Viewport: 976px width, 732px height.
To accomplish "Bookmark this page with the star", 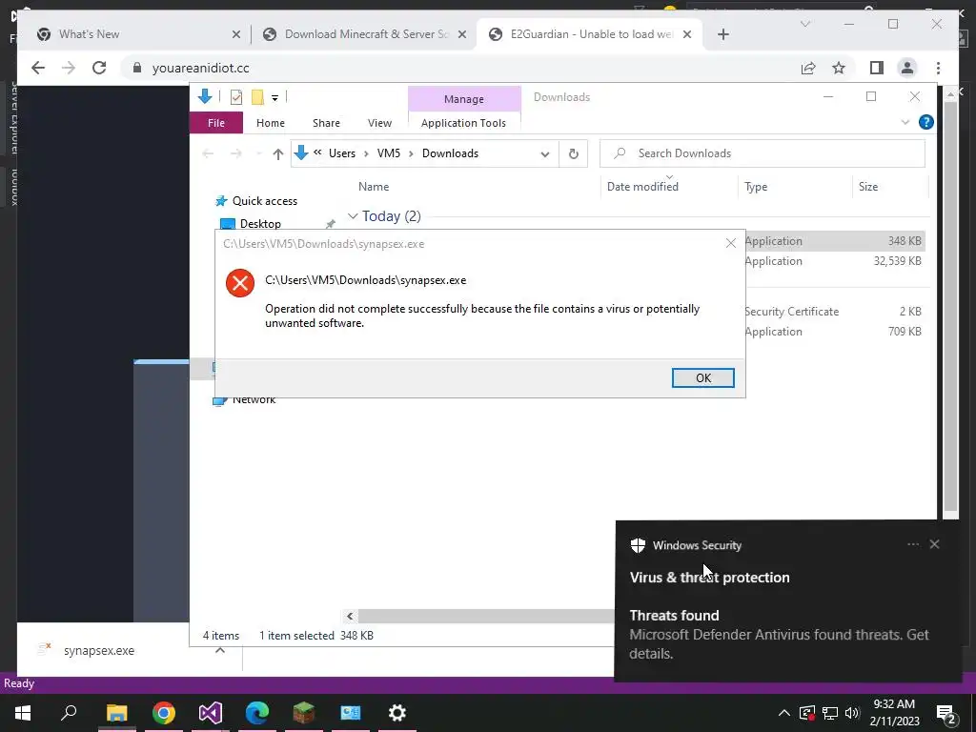I will 839,68.
